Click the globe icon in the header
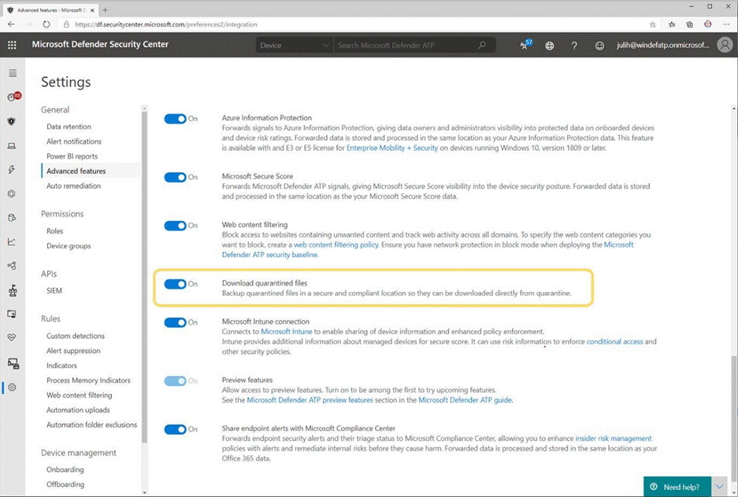Viewport: 738px width, 497px height. [x=549, y=46]
